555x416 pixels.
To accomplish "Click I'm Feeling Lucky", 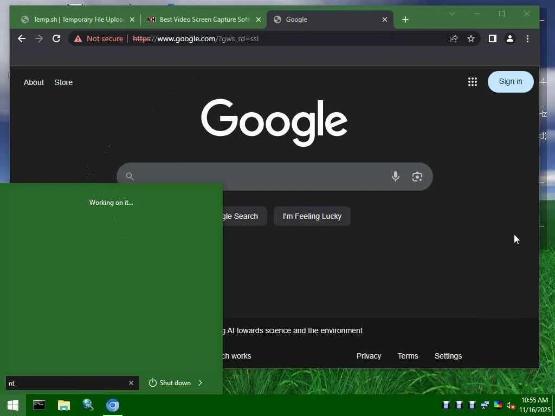I will [312, 216].
